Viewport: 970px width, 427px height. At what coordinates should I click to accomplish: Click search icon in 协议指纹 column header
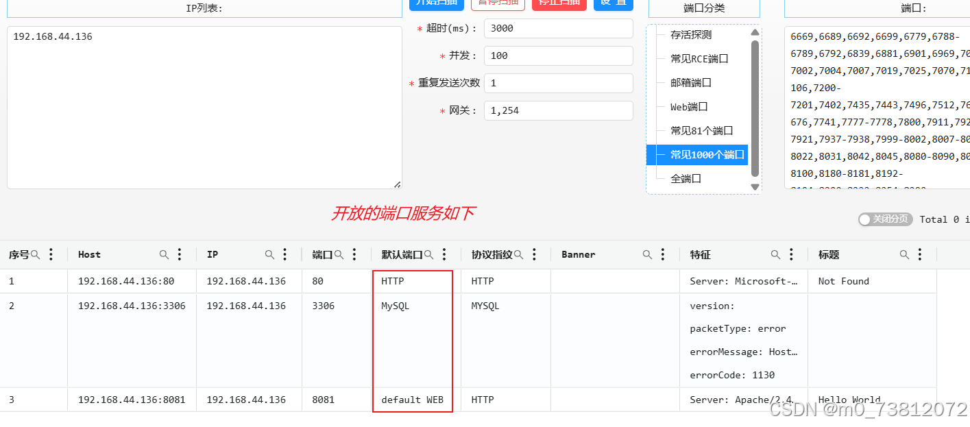(518, 254)
